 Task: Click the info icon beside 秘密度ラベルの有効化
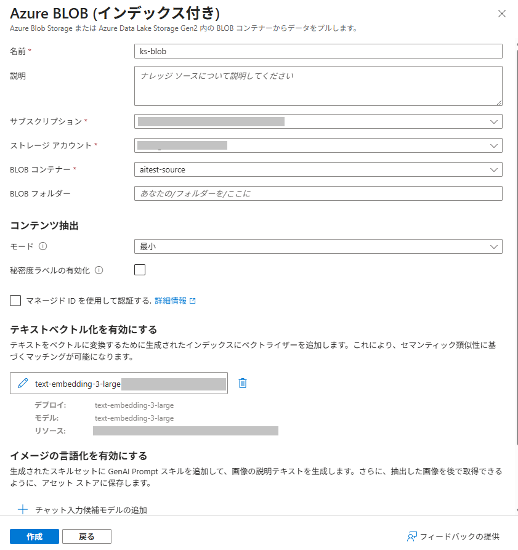tap(99, 270)
